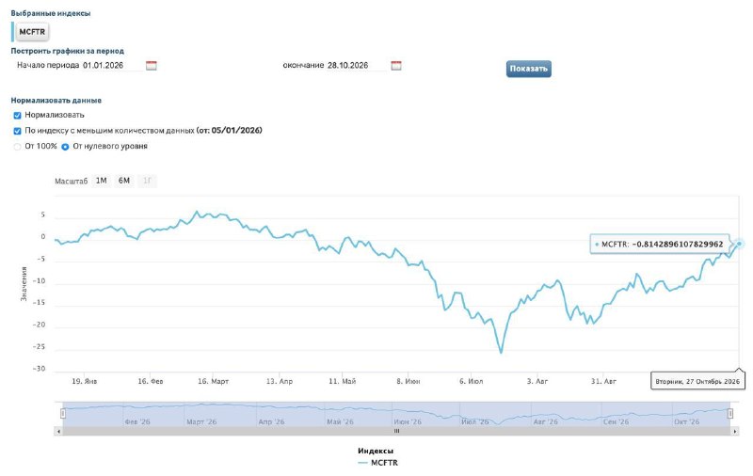Click the x-axis label 11. Май

click(343, 381)
